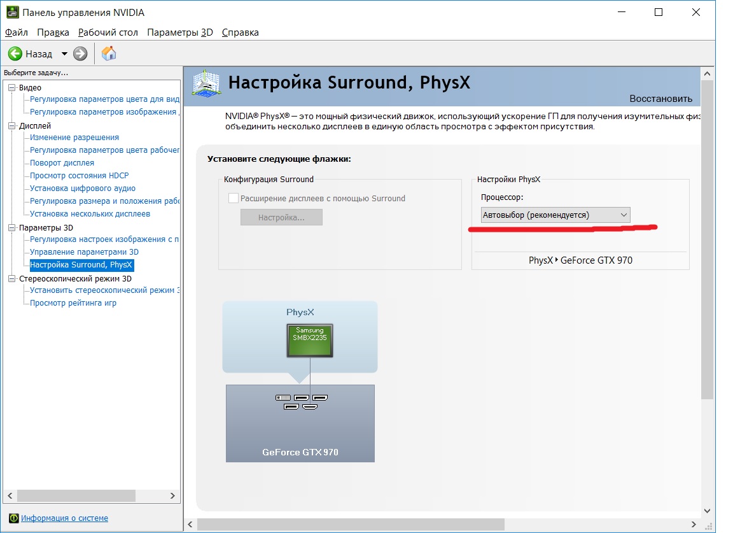
Task: Click the GeForce GTX 970 card diagram
Action: click(x=300, y=423)
